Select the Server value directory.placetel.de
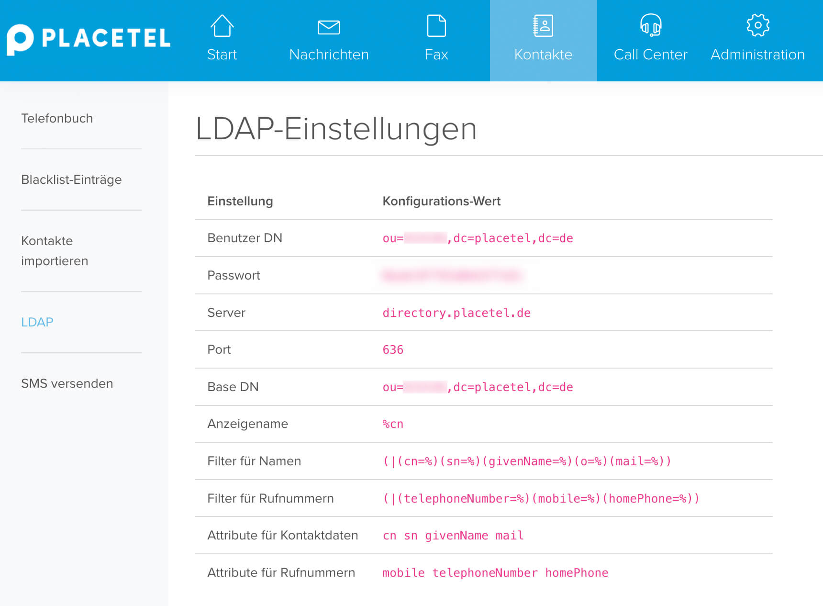 [456, 313]
